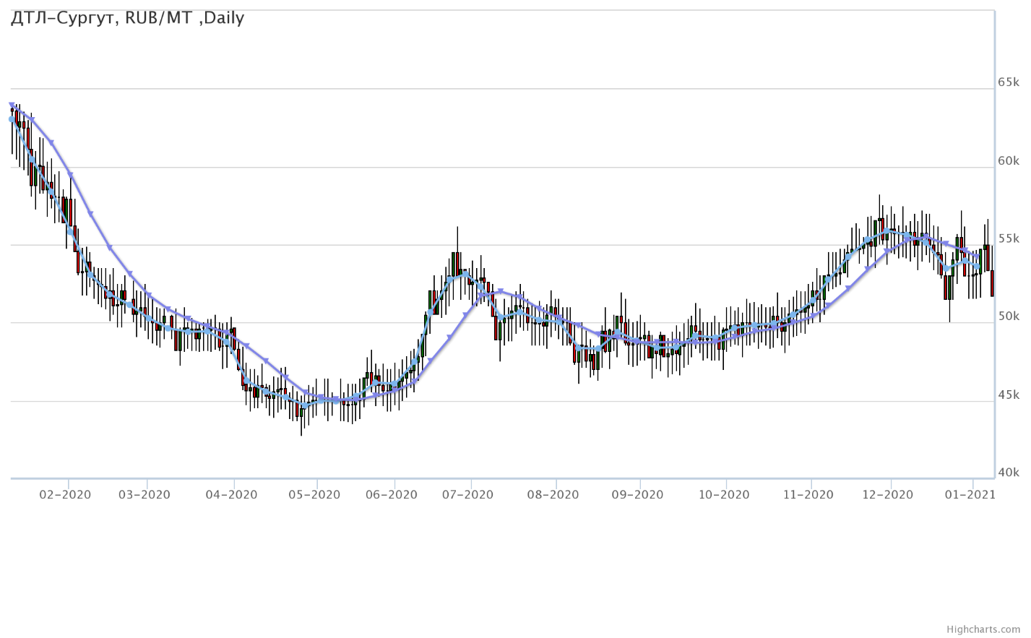
Task: Click the chart title ДТЛ-Сургут, RUB/MT, Daily
Action: (128, 18)
